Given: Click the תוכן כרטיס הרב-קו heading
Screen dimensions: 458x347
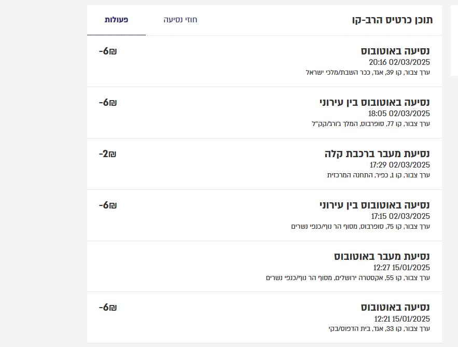Looking at the screenshot, I should (x=392, y=20).
